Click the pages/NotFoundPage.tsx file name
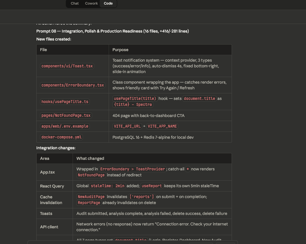Screen dimensions: 306x244 click(66, 116)
